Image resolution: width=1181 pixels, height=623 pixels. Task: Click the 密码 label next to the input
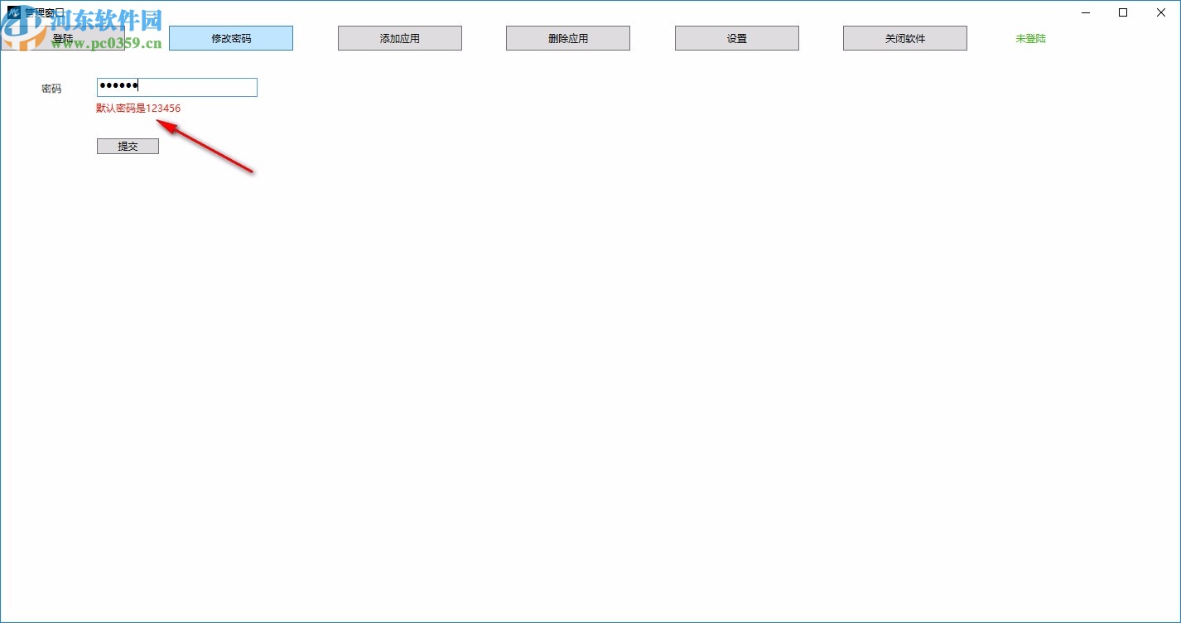51,88
